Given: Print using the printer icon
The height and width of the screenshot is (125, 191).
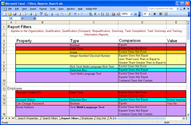Looking at the screenshot, I should click(x=30, y=14).
